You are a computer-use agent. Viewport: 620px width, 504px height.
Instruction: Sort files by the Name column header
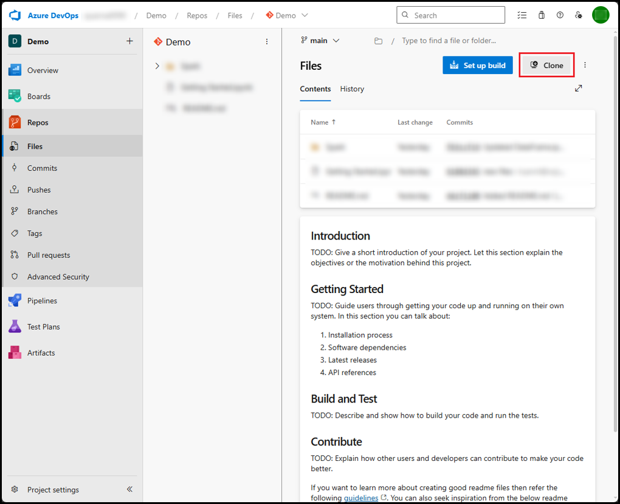(x=320, y=122)
